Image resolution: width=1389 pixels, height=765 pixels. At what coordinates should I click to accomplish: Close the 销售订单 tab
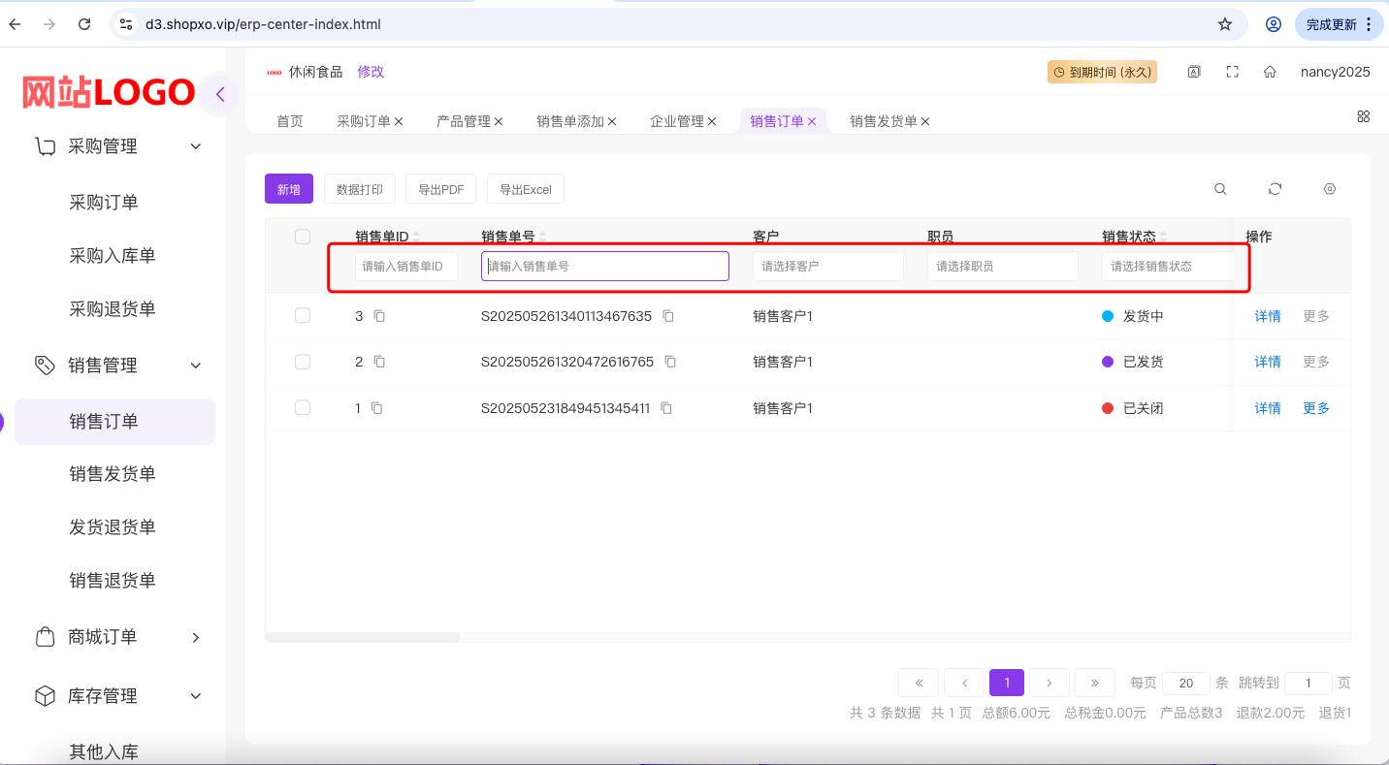812,121
